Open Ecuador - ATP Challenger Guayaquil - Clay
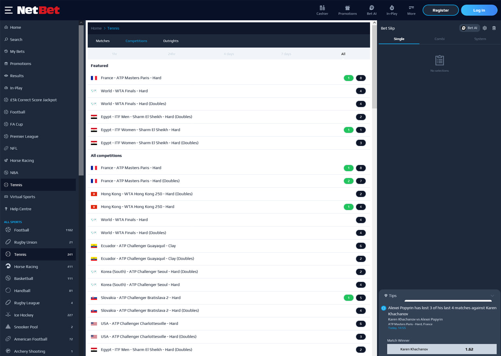Screen dimensions: 501x356 (x=229, y=246)
